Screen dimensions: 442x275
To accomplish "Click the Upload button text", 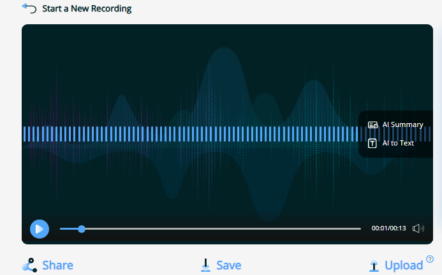I will [x=404, y=265].
